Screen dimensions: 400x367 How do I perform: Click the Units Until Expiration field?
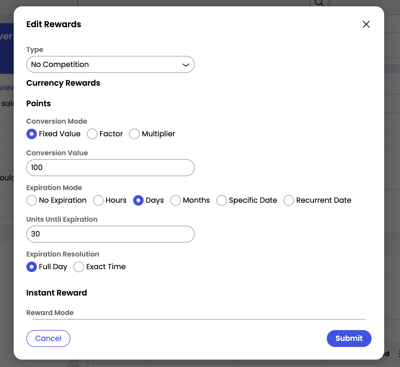click(x=110, y=234)
